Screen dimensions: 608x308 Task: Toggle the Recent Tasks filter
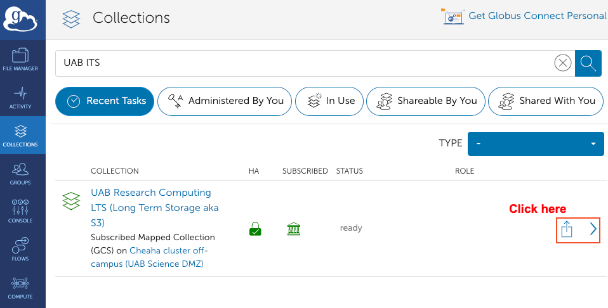point(105,101)
